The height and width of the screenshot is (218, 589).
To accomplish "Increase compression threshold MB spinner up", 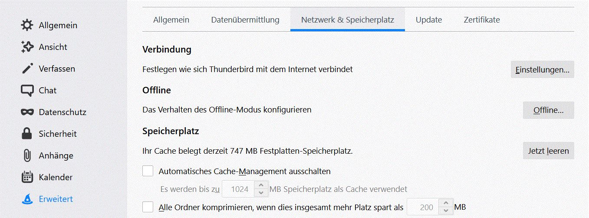I will [x=445, y=204].
